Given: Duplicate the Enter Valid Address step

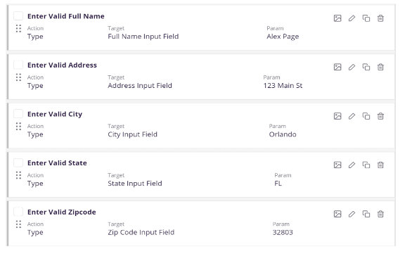Looking at the screenshot, I should click(x=366, y=67).
